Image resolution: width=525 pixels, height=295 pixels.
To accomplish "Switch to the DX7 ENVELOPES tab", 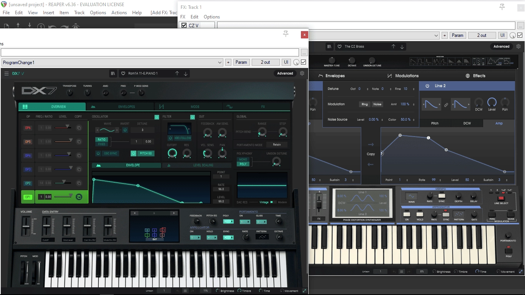I will coord(120,107).
